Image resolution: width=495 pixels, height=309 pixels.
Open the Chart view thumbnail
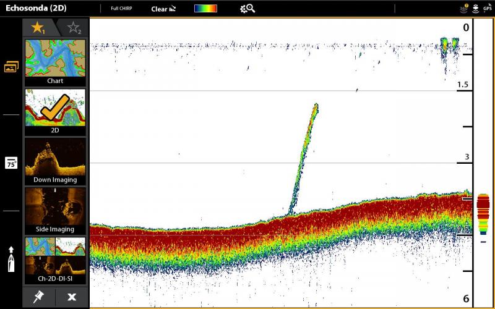[x=55, y=62]
